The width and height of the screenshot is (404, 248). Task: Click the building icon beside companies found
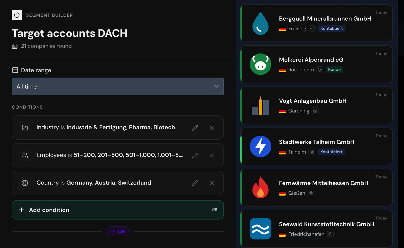[15, 46]
